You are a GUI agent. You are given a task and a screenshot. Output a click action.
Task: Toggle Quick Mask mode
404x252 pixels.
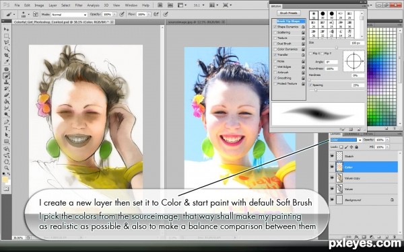click(x=7, y=189)
